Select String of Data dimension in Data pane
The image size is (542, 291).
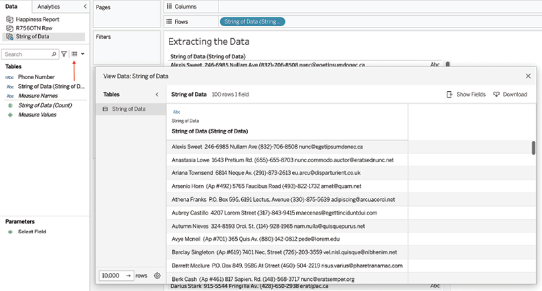[51, 86]
